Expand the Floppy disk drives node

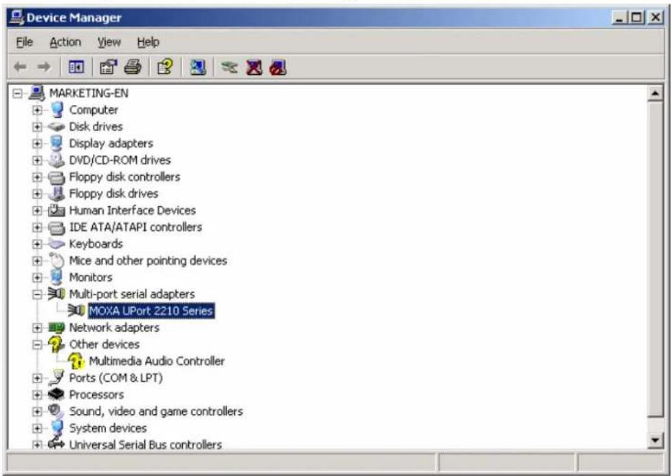37,194
